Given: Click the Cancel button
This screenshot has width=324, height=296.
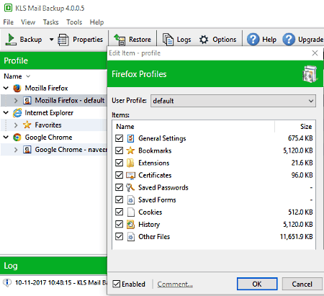Looking at the screenshot, I should 302,284.
